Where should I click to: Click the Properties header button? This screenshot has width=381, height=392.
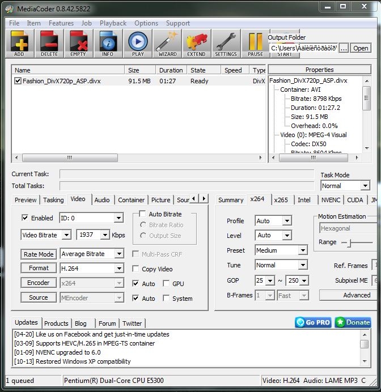(319, 70)
